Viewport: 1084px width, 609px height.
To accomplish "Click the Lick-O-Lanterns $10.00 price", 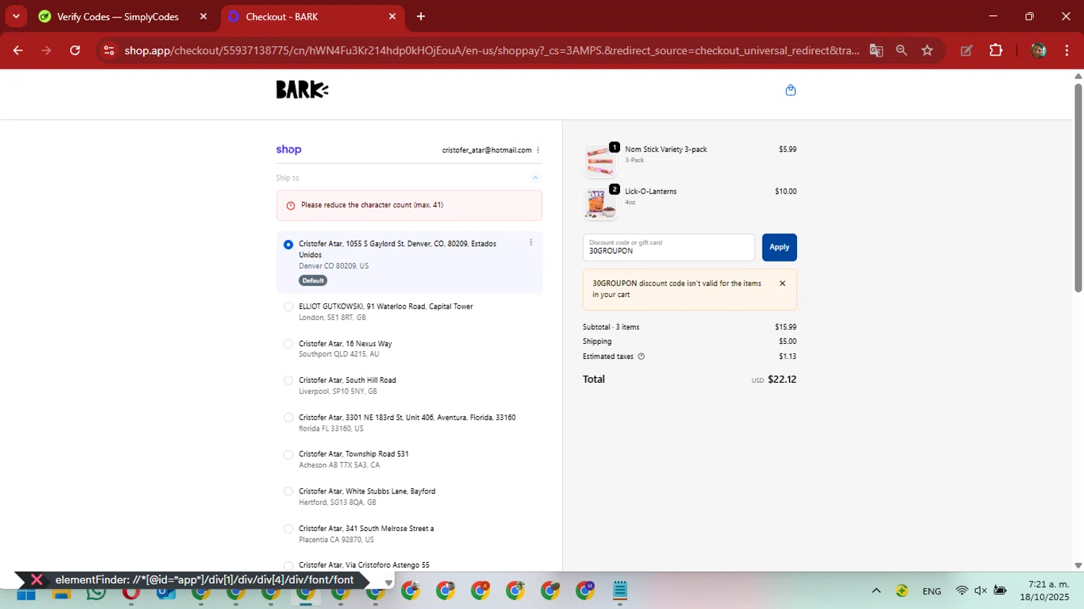I will (x=786, y=191).
